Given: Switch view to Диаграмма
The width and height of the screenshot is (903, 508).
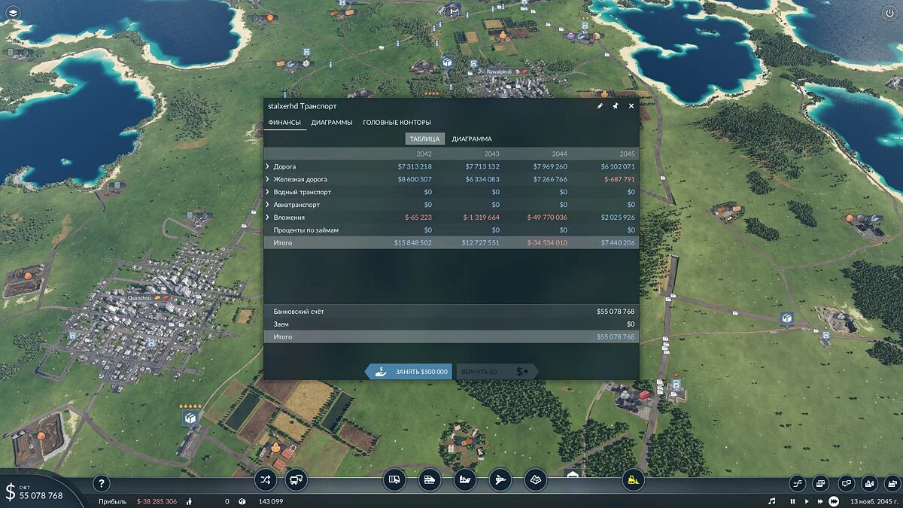Looking at the screenshot, I should [x=472, y=139].
